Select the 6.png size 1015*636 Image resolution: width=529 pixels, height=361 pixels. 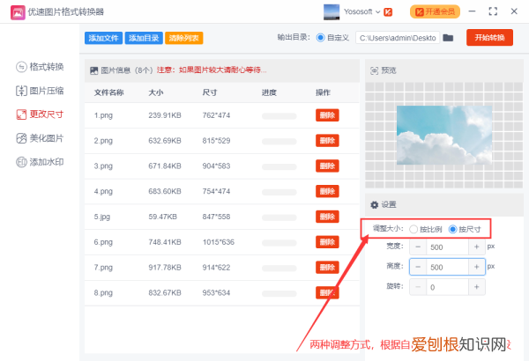click(x=219, y=242)
